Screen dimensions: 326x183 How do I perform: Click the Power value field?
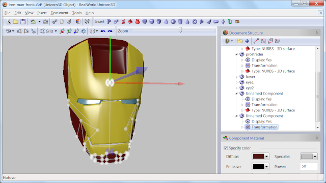tap(309, 166)
